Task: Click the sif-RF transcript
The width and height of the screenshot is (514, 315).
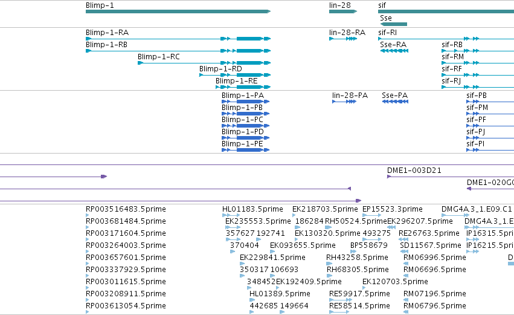Action: [478, 75]
